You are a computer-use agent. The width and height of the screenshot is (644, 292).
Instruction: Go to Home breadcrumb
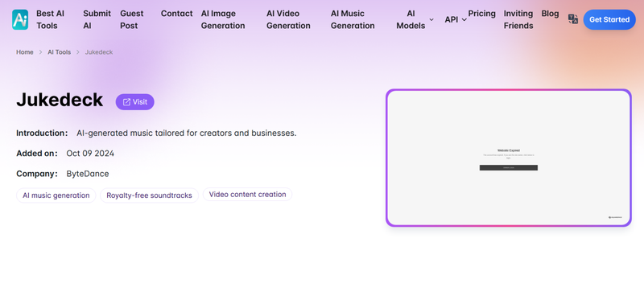coord(25,52)
